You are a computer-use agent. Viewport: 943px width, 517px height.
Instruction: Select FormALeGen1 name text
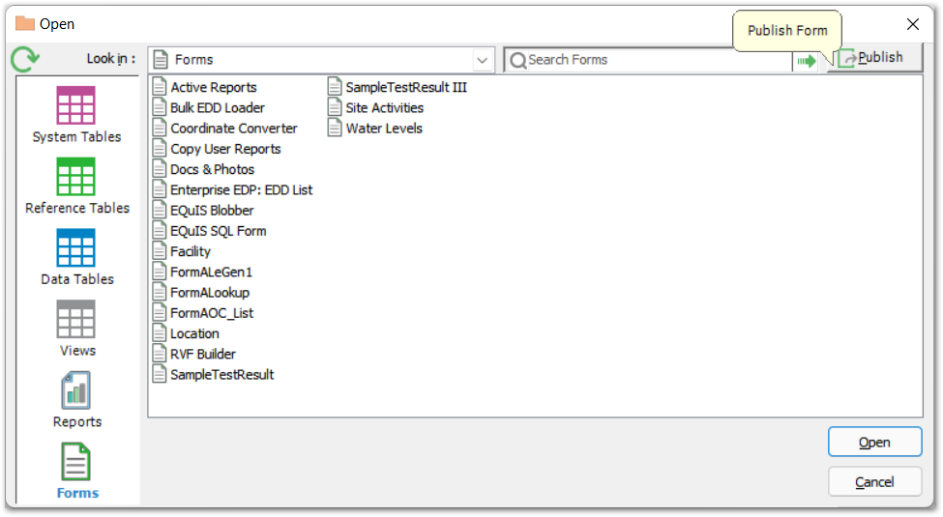(x=211, y=272)
